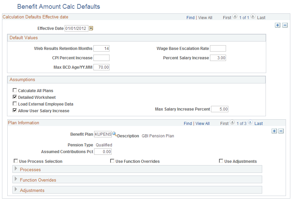Click Find in Calculation Defaults header
Image resolution: width=293 pixels, height=201 pixels.
point(190,17)
